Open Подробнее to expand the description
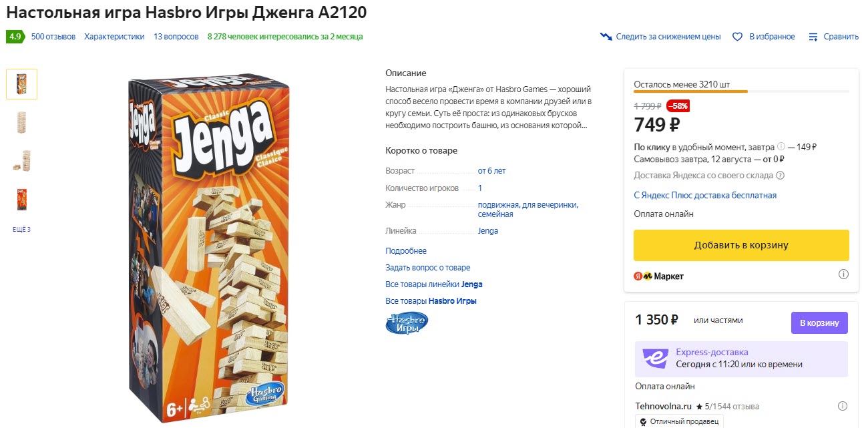The width and height of the screenshot is (862, 428). click(x=405, y=250)
